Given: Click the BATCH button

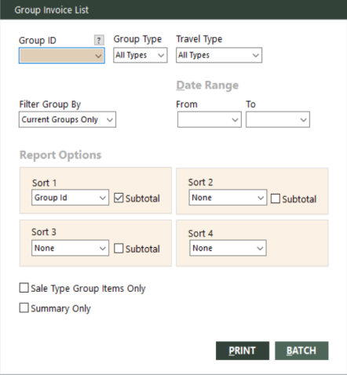Looking at the screenshot, I should click(301, 351).
